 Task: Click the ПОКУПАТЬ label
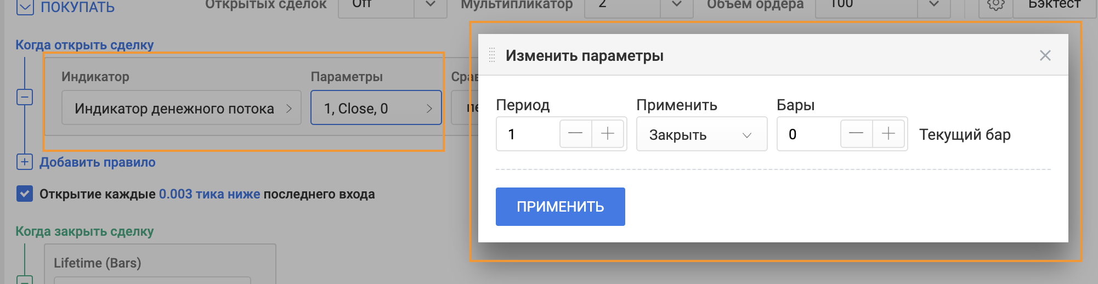[78, 7]
